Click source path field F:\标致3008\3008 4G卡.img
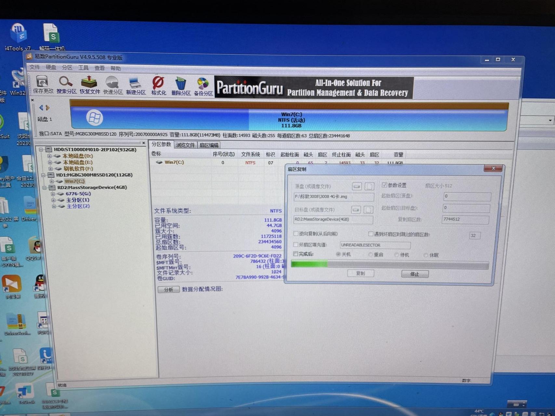Viewport: 555px width, 416px height. [334, 197]
